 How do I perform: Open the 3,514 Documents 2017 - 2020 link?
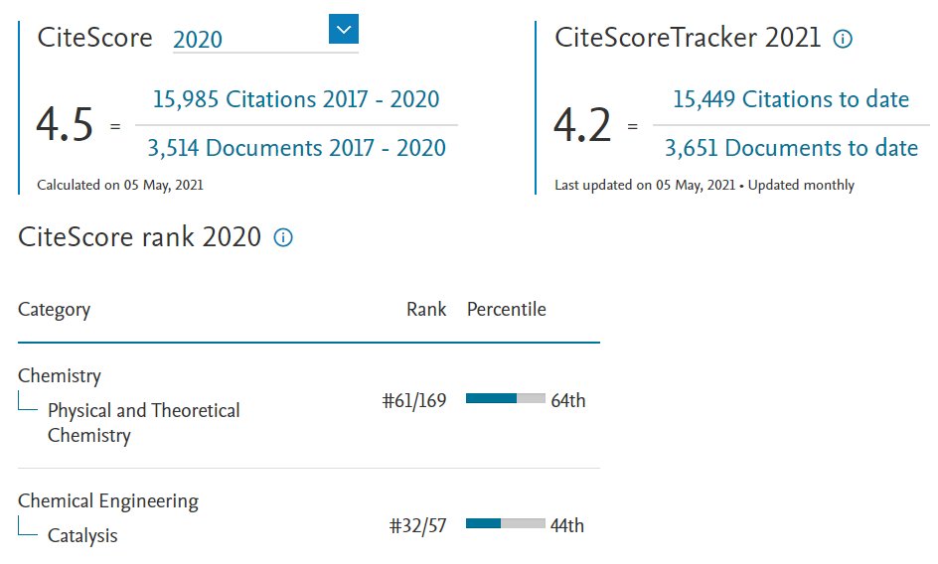pos(297,148)
